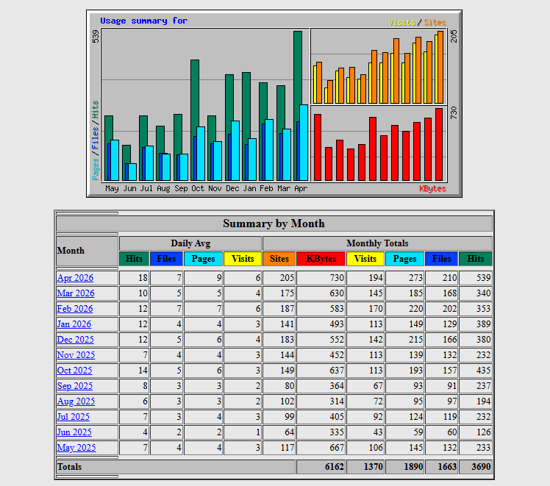Click the Summary by Month table title
This screenshot has height=486, width=550.
[x=274, y=224]
